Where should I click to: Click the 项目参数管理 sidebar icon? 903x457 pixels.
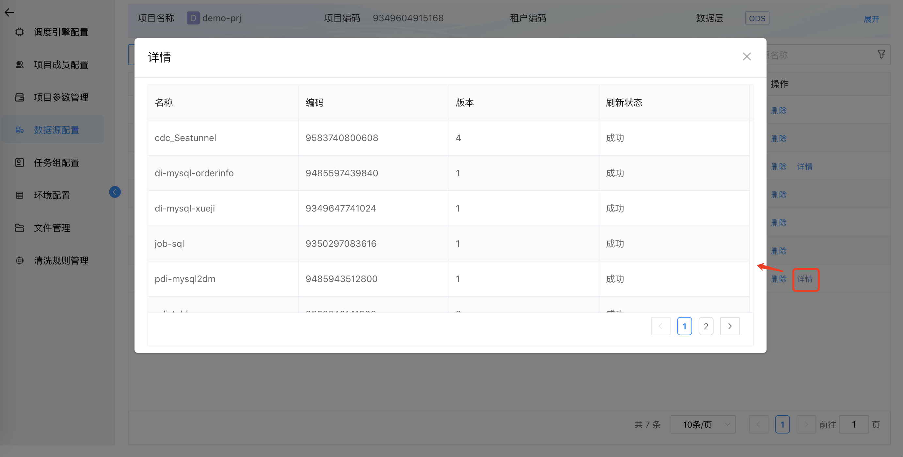pos(19,97)
